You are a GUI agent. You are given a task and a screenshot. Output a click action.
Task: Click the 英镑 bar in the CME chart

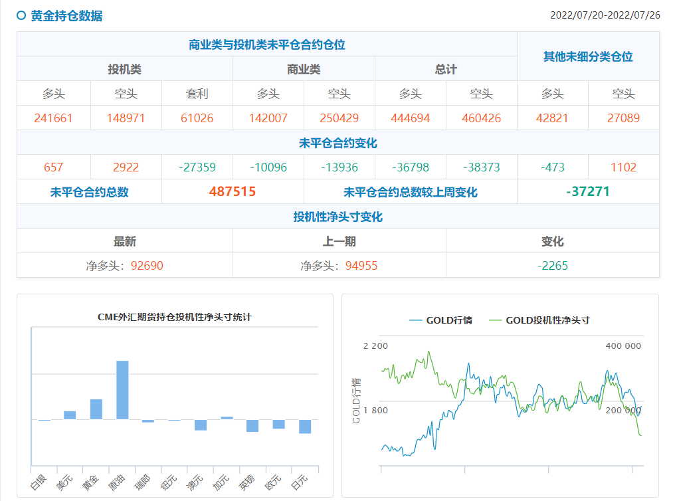(252, 426)
